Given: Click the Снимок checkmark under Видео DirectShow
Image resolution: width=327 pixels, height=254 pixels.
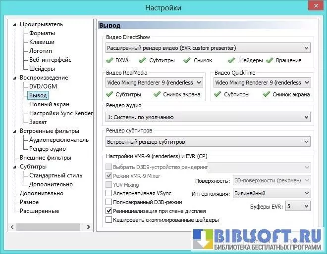Looking at the screenshot, I should click(187, 61).
